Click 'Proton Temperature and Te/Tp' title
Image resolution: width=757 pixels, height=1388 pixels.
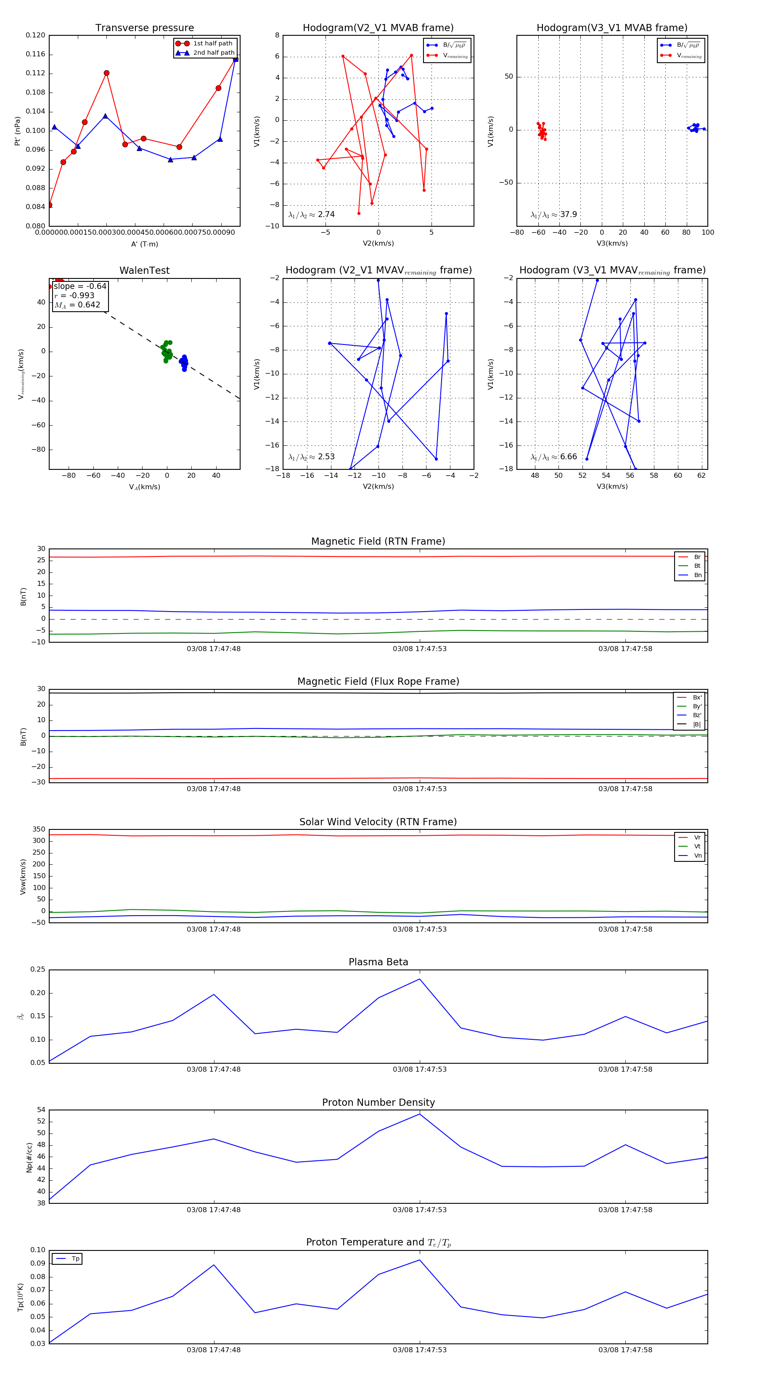(x=378, y=1242)
